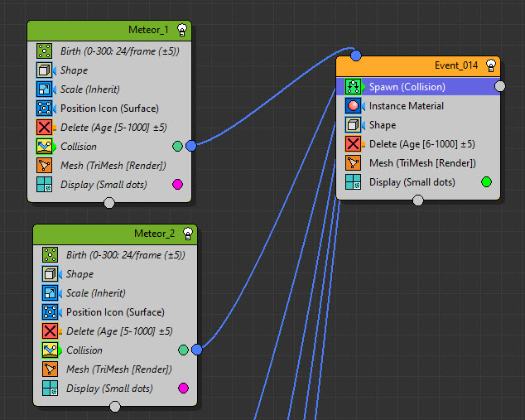Image resolution: width=525 pixels, height=420 pixels.
Task: Click the Birth operator icon in Meteor_1
Action: (x=44, y=51)
